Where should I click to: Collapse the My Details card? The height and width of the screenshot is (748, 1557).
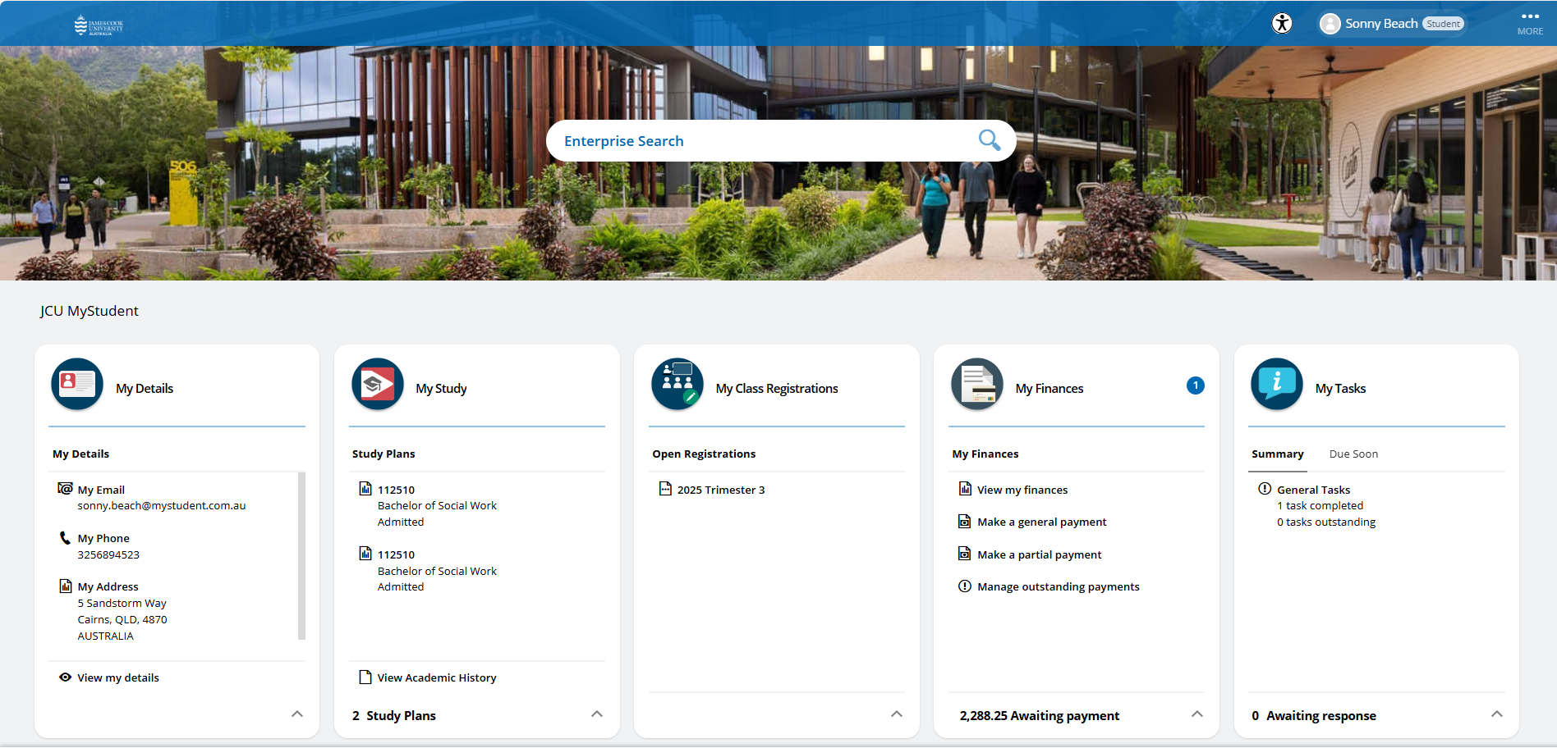297,714
